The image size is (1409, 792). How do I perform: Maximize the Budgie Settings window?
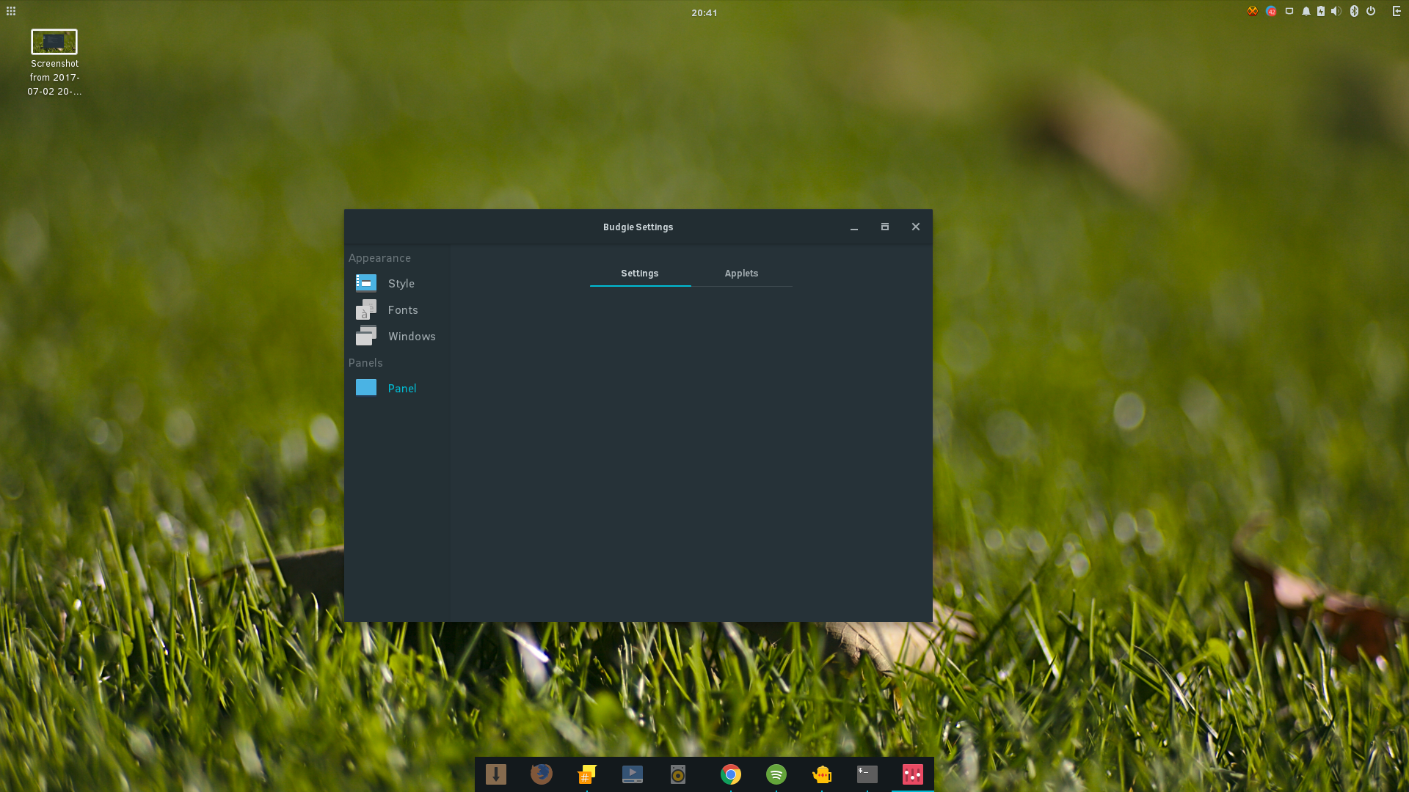click(x=885, y=227)
